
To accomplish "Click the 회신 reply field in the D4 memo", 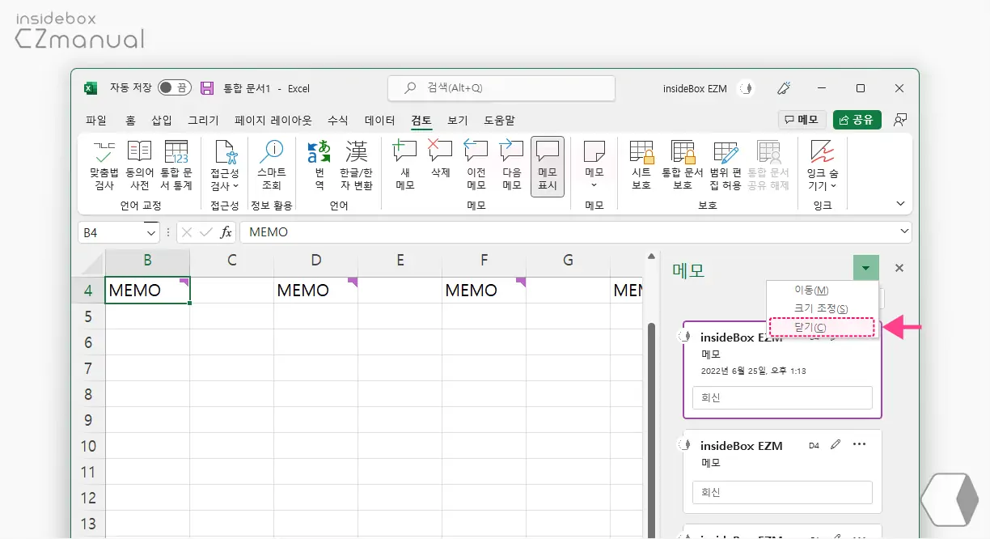I will coord(782,492).
